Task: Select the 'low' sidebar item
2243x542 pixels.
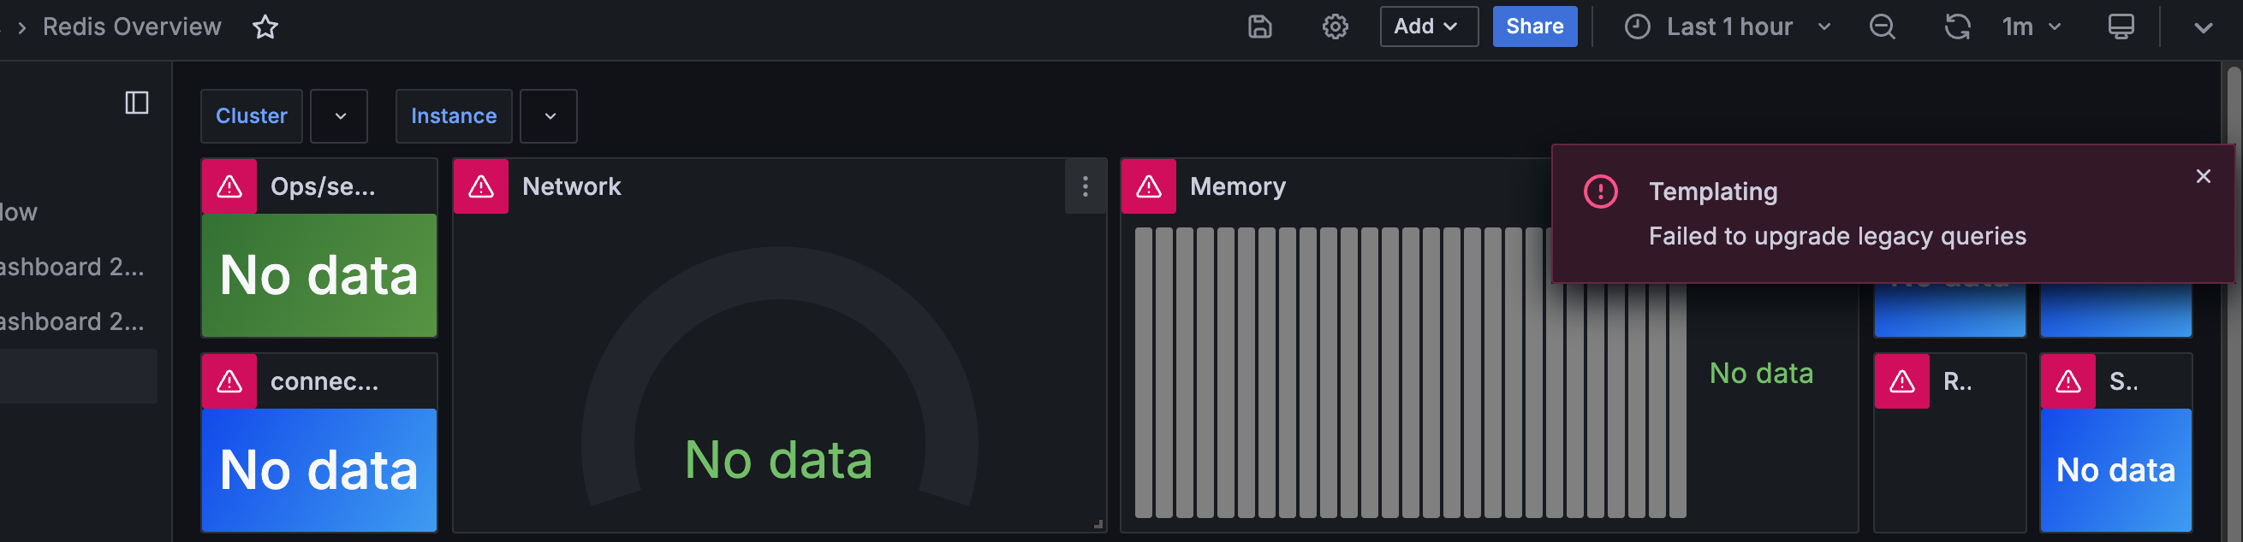Action: coord(18,212)
